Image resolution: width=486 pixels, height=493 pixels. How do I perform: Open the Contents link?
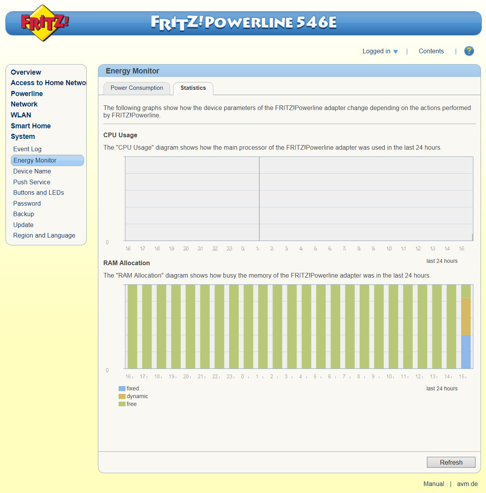pyautogui.click(x=431, y=51)
